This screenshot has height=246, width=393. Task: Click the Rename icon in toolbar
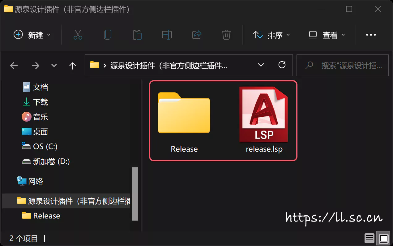(167, 35)
